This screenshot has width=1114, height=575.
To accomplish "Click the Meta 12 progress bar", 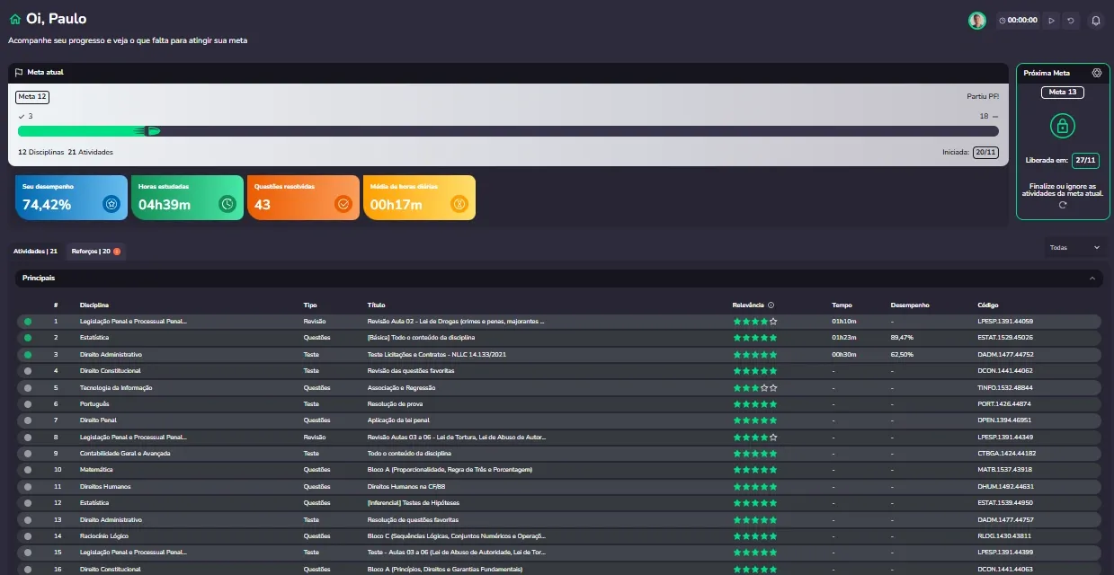I will click(508, 131).
